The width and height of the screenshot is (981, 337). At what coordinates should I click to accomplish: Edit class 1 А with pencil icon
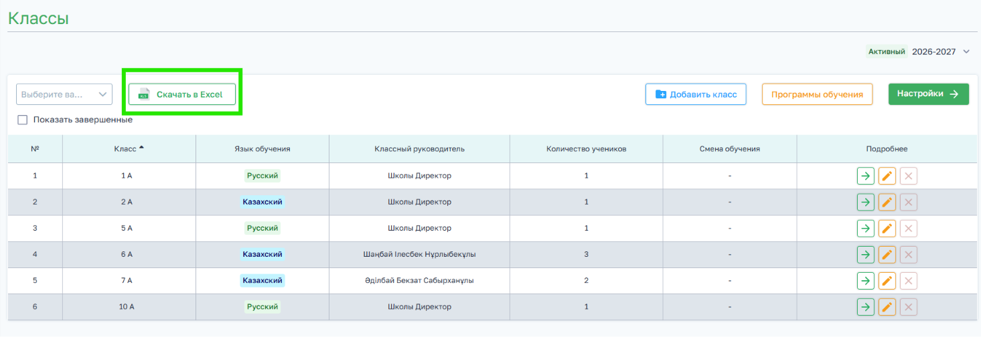pyautogui.click(x=887, y=176)
